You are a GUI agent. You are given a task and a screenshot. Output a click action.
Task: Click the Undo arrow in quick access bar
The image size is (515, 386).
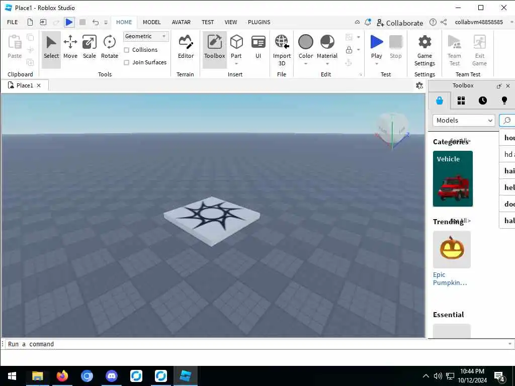(x=95, y=22)
